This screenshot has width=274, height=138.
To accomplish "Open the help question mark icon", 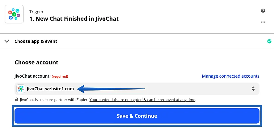I will coord(263,11).
